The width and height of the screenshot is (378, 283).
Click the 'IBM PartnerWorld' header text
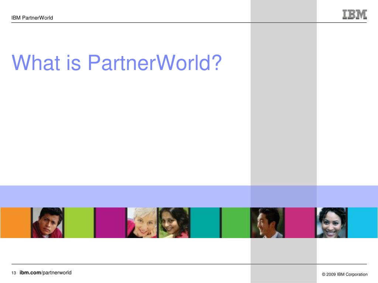pyautogui.click(x=32, y=18)
